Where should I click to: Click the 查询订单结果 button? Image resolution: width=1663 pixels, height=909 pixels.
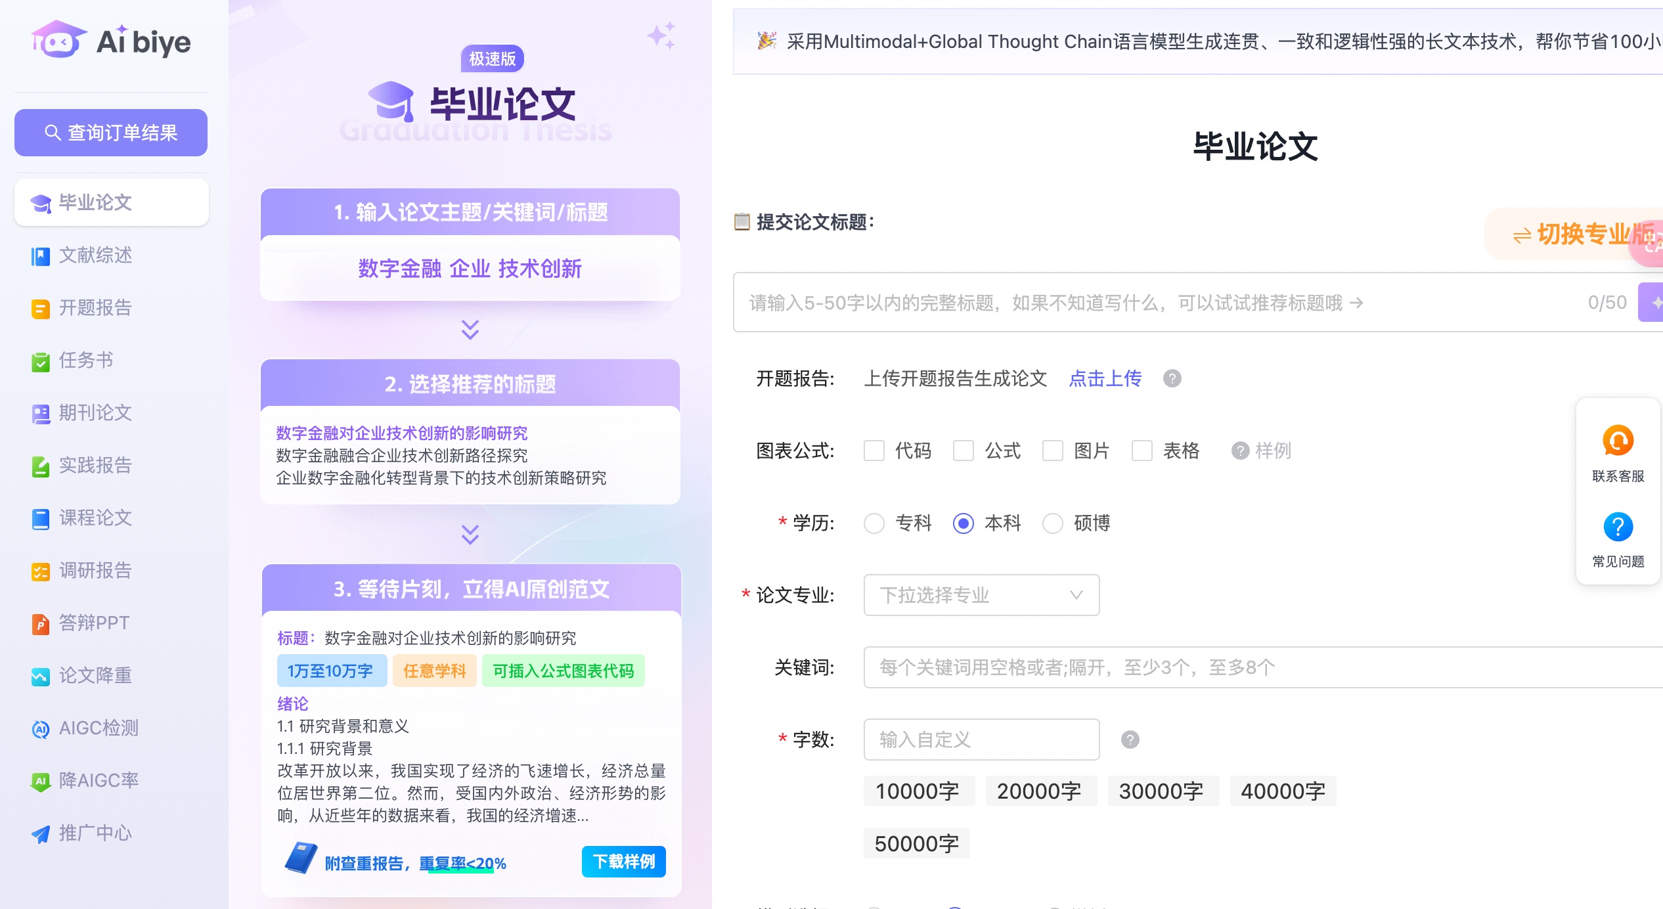click(111, 133)
